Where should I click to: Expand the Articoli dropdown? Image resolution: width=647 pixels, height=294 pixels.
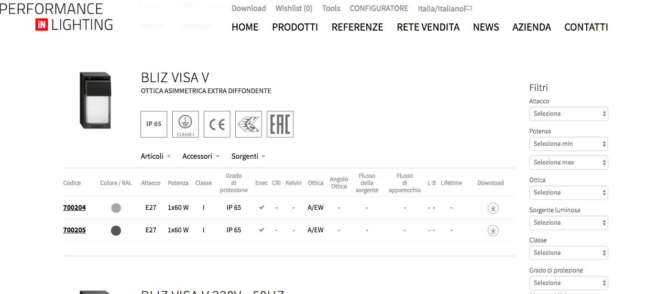[x=155, y=156]
